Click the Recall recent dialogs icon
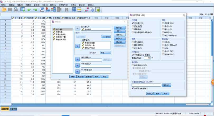 coord(22,10)
